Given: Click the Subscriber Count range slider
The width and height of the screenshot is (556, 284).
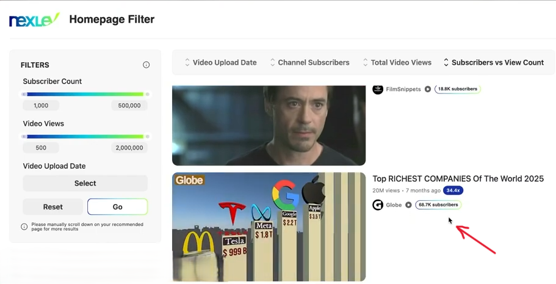Looking at the screenshot, I should point(85,95).
